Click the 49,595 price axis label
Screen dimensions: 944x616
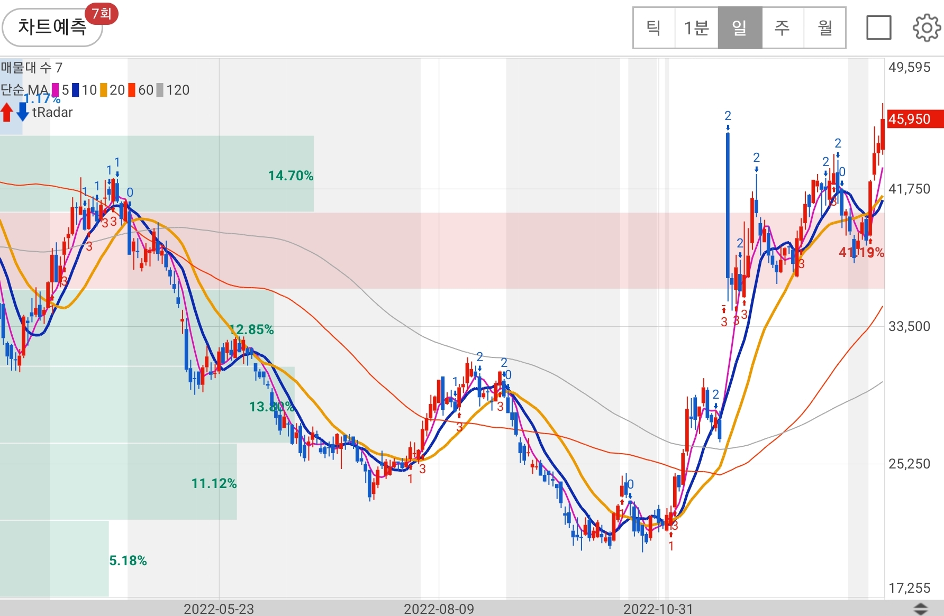[909, 67]
